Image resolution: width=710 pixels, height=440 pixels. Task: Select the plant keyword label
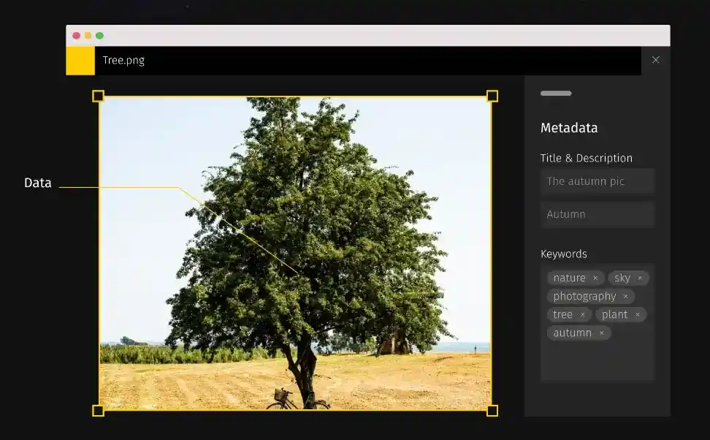(614, 314)
